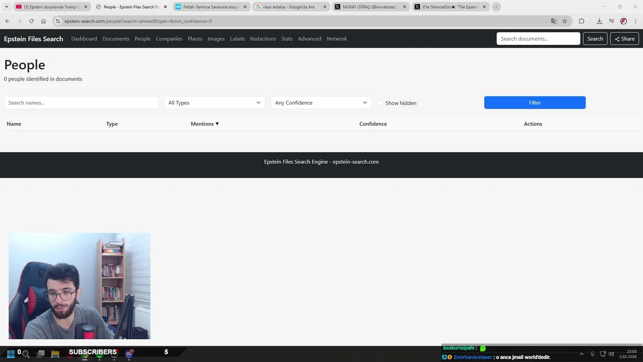Viewport: 643px width, 362px height.
Task: Open the volume tray icon
Action: tap(611, 354)
